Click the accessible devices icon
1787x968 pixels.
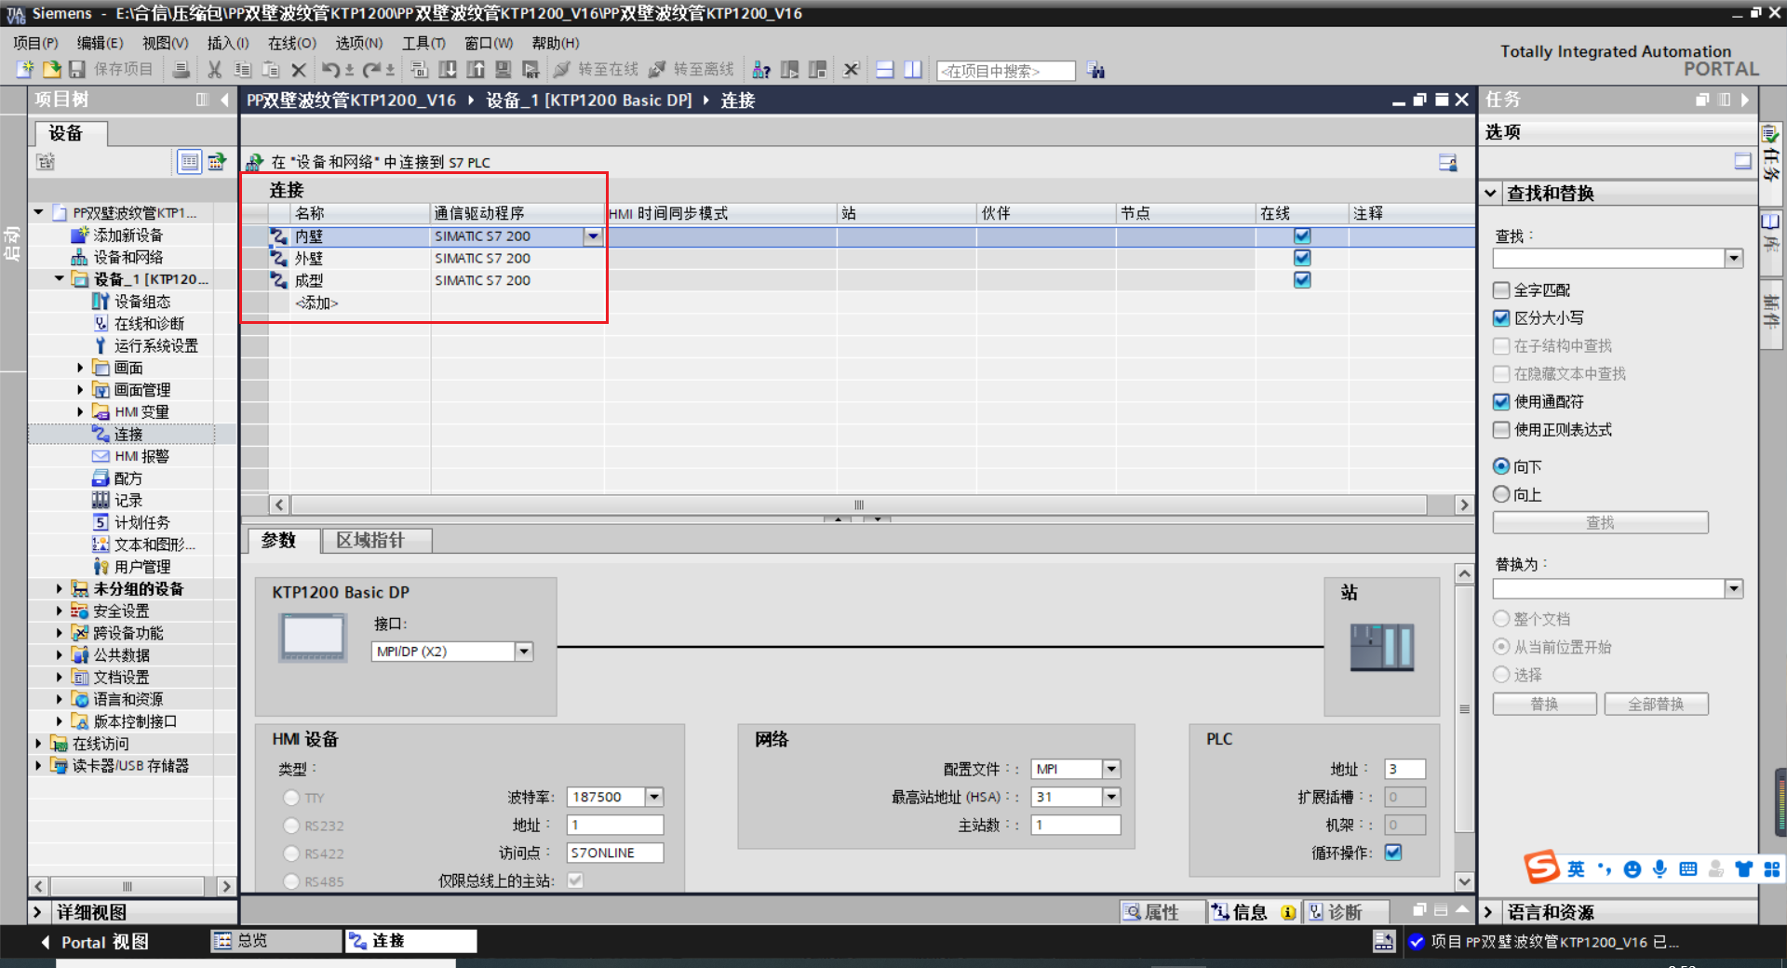[761, 70]
